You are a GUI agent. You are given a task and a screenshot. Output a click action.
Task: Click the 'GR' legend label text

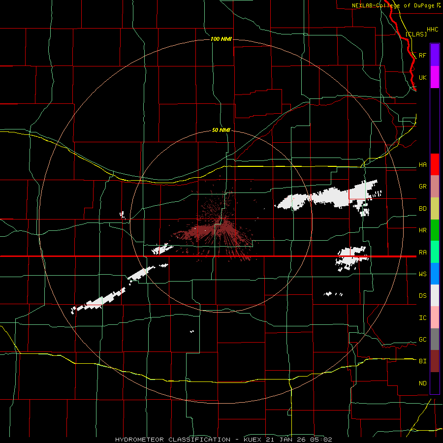click(422, 187)
